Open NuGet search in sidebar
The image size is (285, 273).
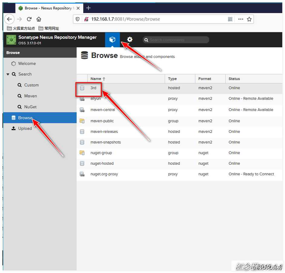(30, 107)
